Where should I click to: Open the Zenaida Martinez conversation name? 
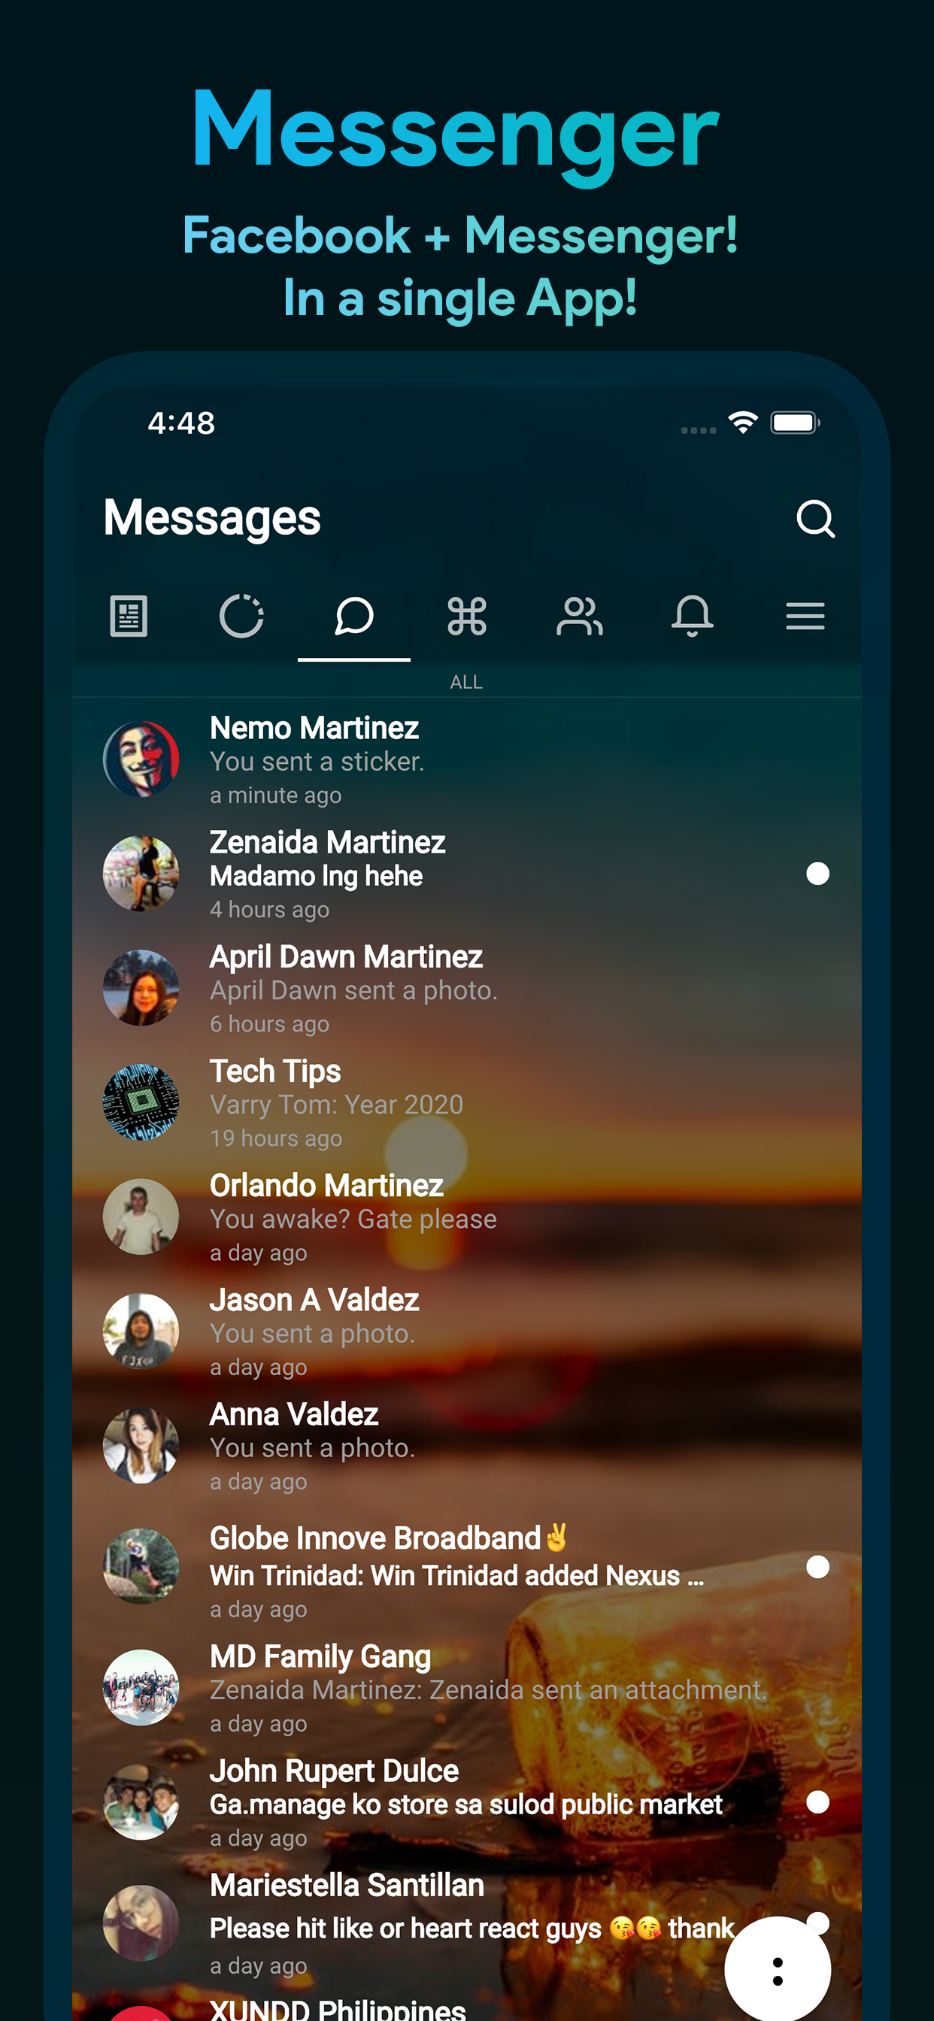point(327,843)
